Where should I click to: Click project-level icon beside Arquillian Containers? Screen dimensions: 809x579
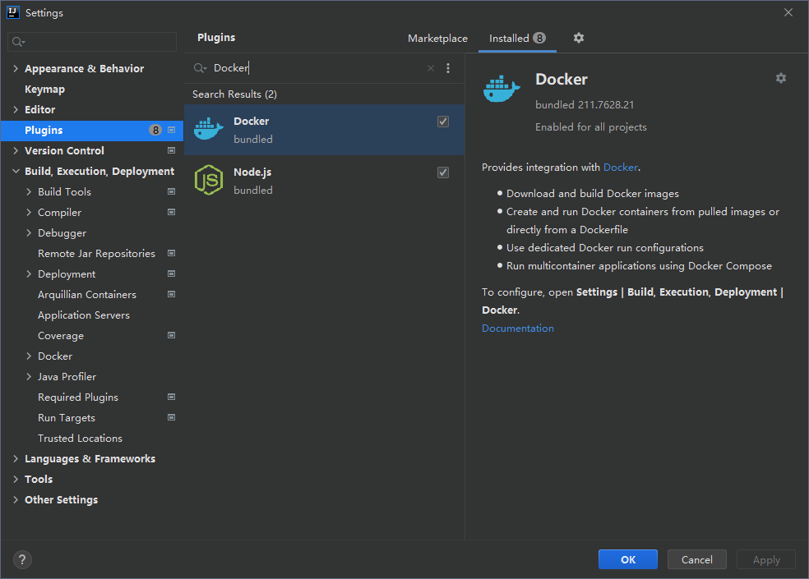(171, 294)
